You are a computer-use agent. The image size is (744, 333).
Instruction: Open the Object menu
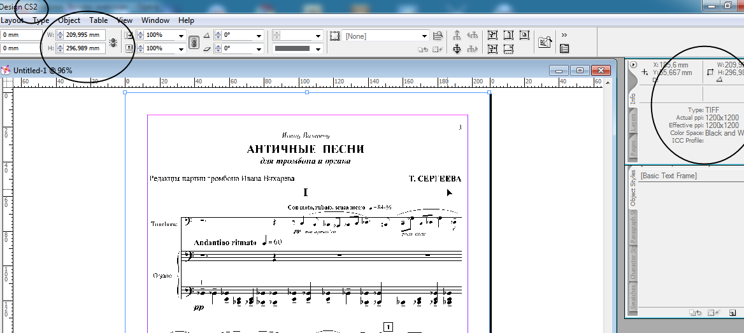(69, 20)
